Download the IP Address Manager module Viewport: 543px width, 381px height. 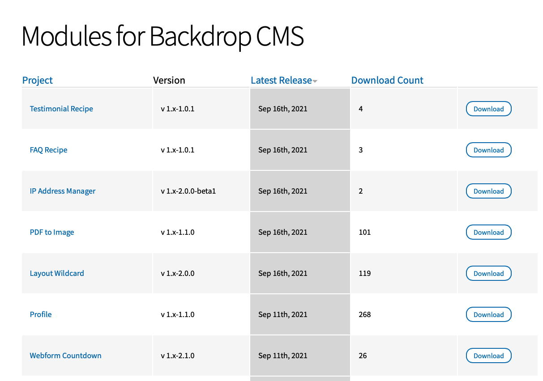(489, 191)
